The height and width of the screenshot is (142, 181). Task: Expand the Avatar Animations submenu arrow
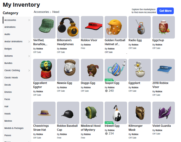[29, 41]
